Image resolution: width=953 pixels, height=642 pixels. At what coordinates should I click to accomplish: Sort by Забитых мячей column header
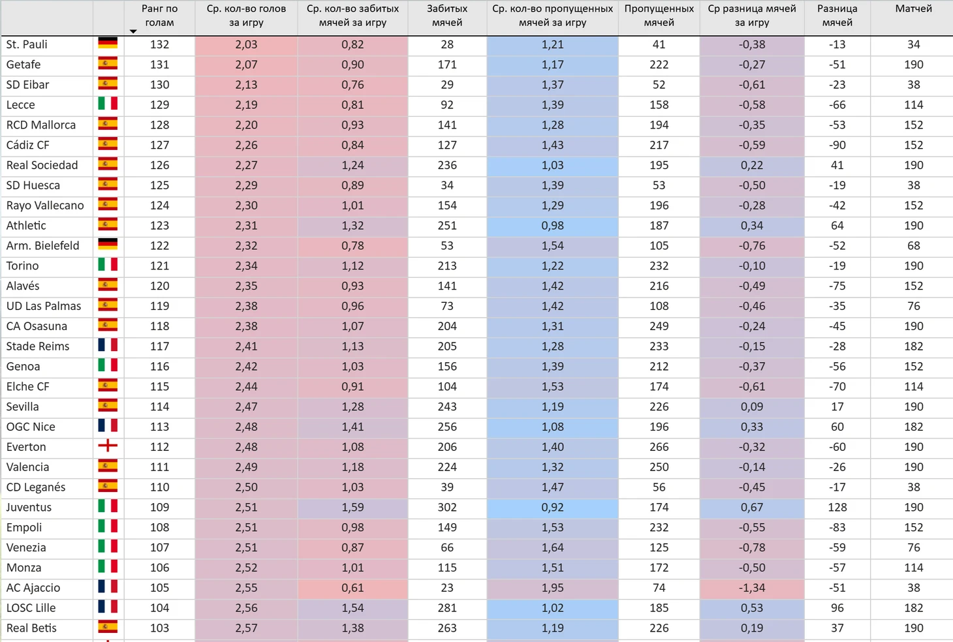point(447,16)
